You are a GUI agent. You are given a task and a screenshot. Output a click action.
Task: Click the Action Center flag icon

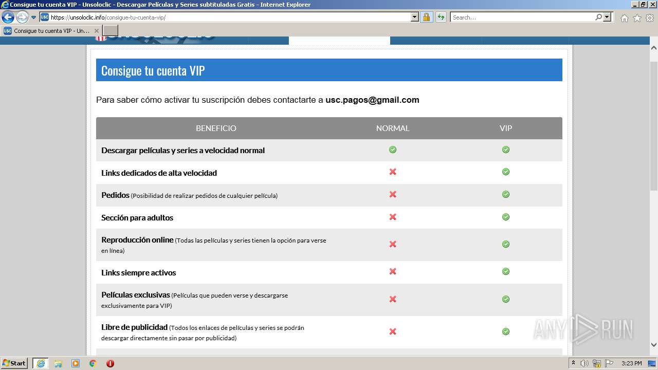pyautogui.click(x=608, y=363)
